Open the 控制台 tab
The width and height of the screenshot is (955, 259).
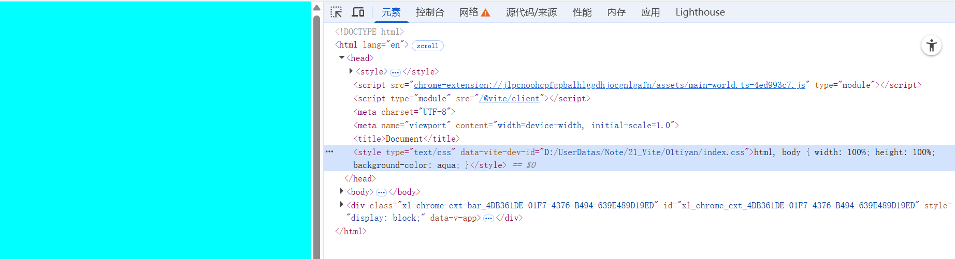[430, 12]
